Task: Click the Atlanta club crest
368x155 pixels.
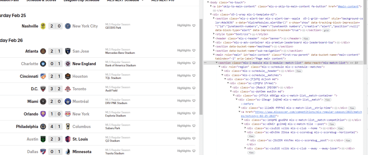Action: [43, 51]
